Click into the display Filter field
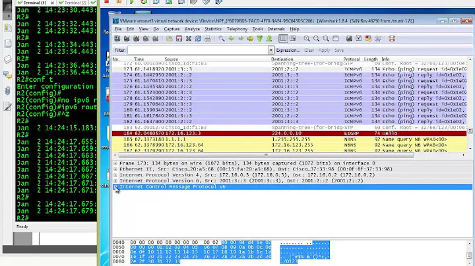 tap(198, 50)
